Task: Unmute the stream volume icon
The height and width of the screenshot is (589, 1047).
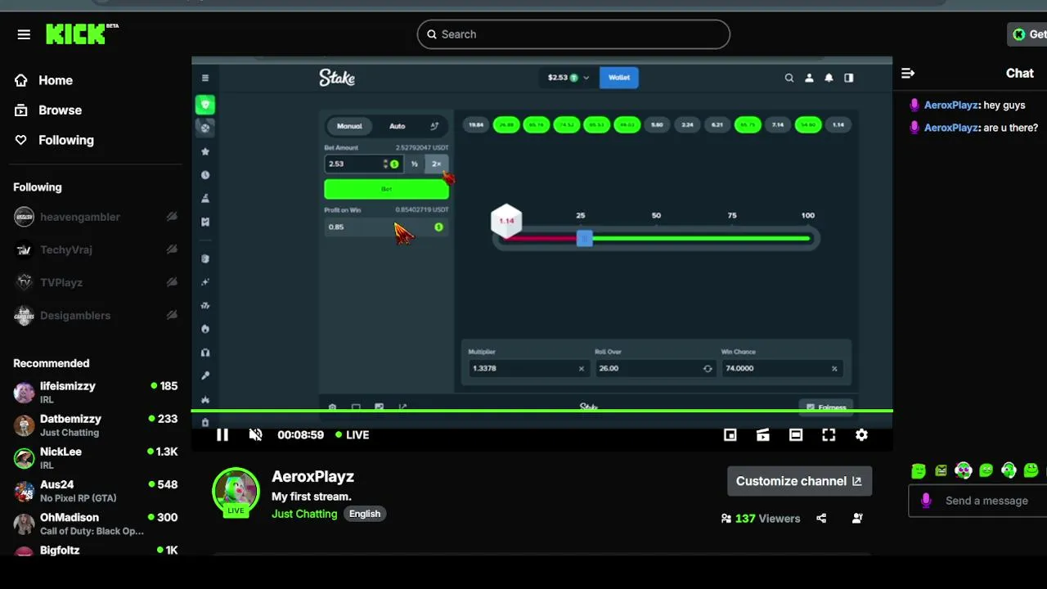Action: point(255,435)
